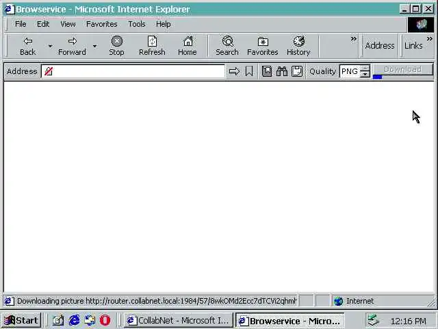This screenshot has width=438, height=329.
Task: Click the Internet security zone globe icon
Action: (339, 302)
